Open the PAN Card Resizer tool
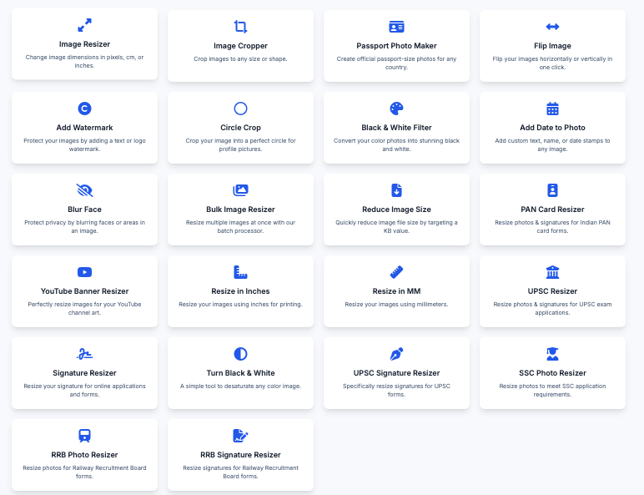 click(552, 210)
